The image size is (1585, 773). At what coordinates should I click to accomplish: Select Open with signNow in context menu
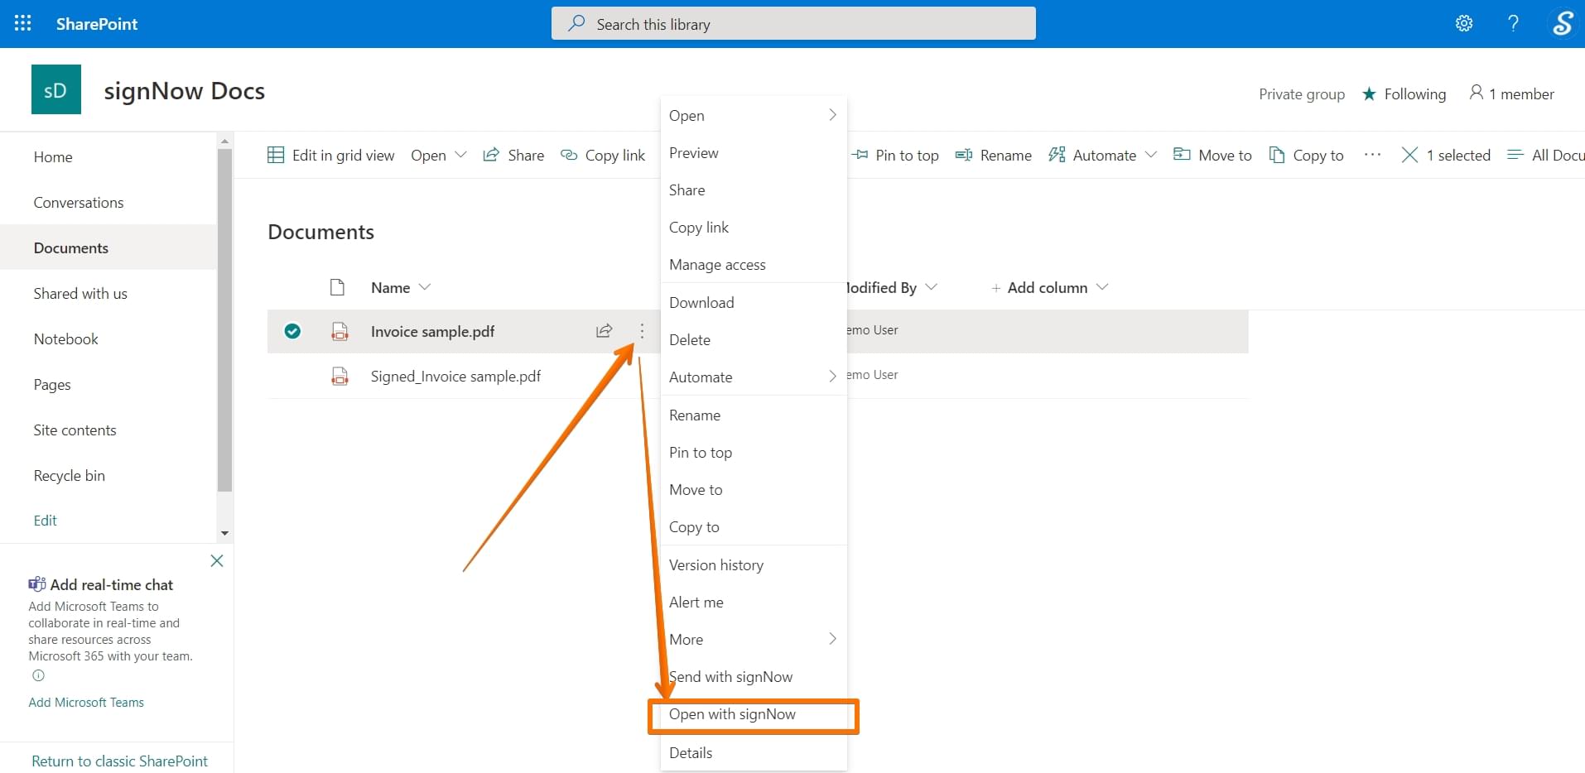coord(754,714)
